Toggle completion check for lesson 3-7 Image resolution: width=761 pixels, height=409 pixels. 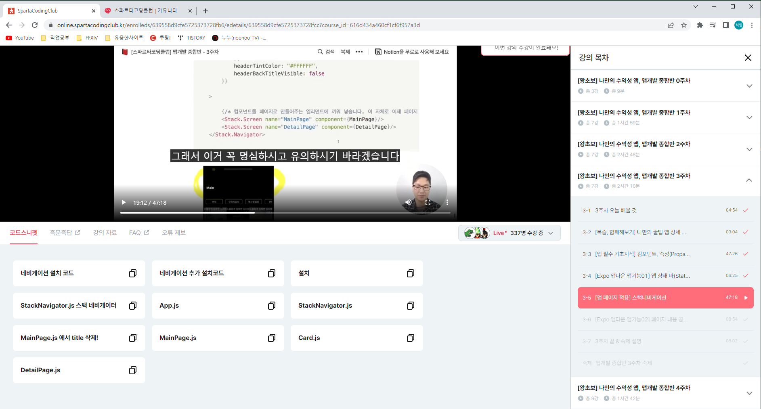pyautogui.click(x=746, y=341)
